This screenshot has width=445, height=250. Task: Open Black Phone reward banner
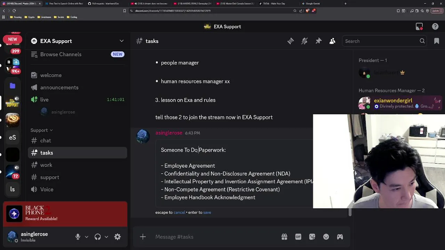(65, 214)
